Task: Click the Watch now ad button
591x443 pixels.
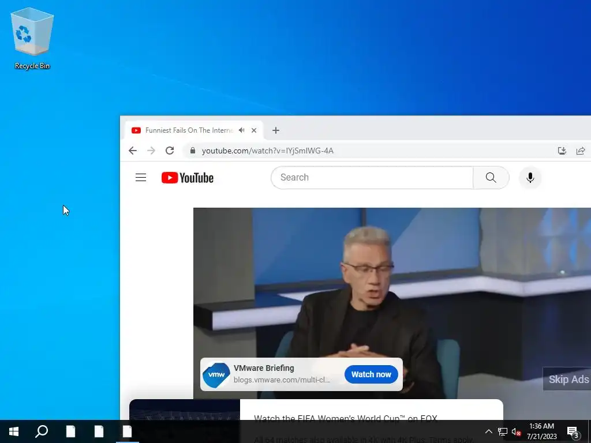Action: [x=371, y=374]
